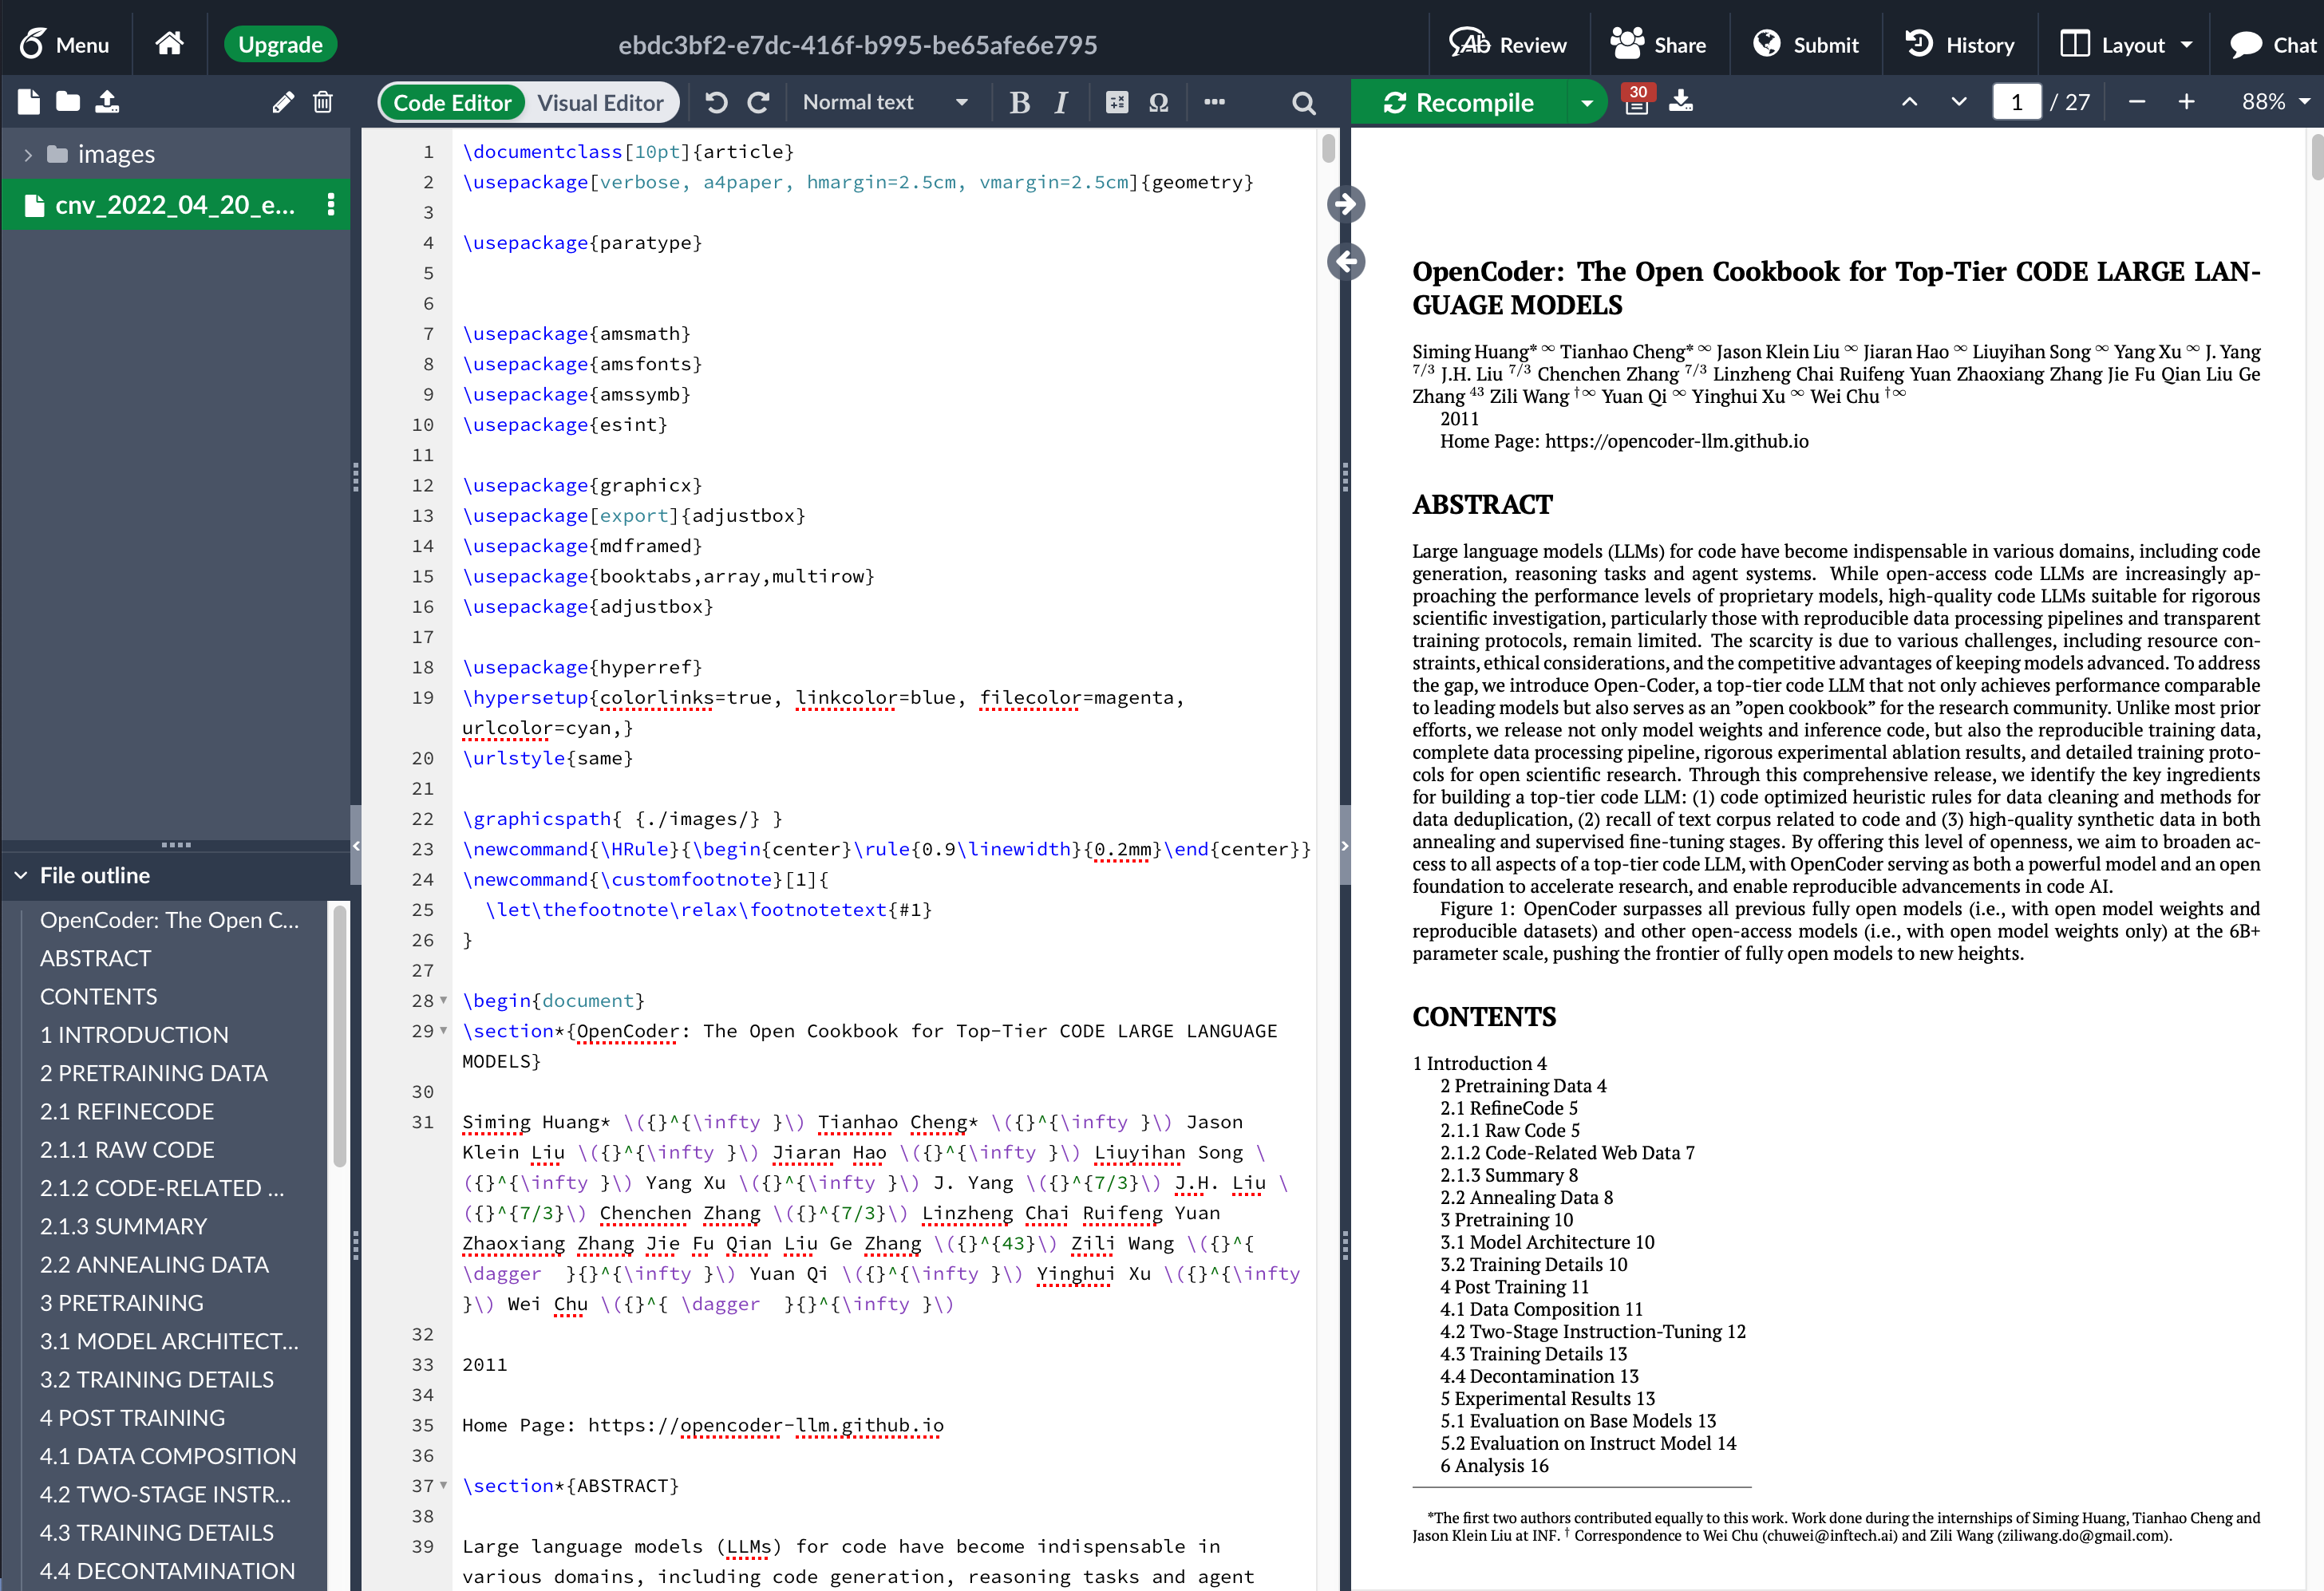
Task: Click the Home Page URL in PDF
Action: 1676,441
